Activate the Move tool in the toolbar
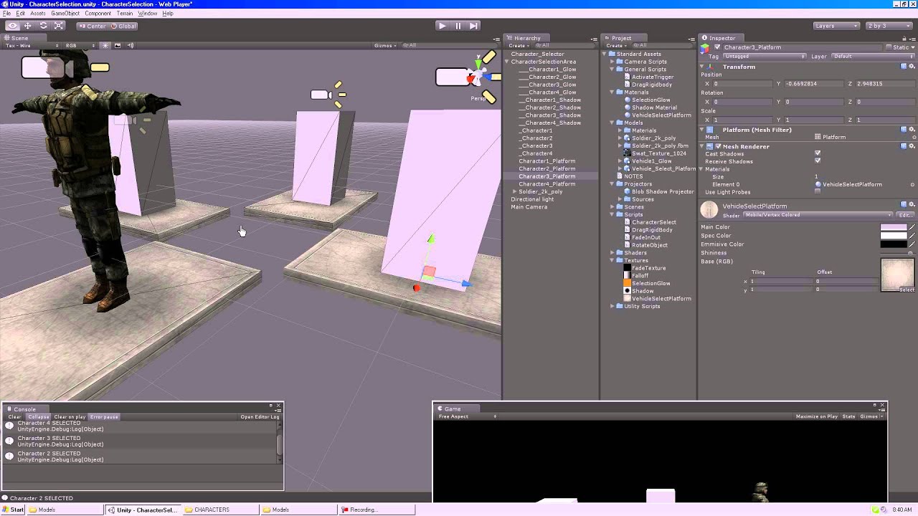The height and width of the screenshot is (516, 918). [27, 25]
